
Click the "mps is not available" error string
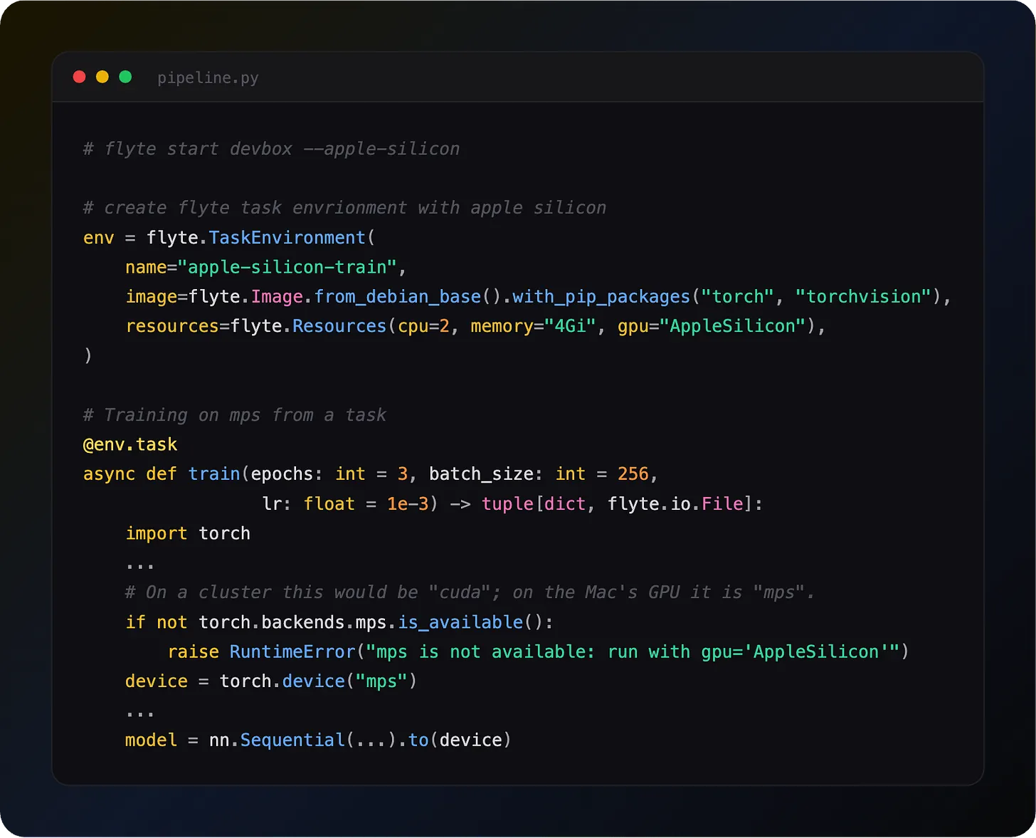pos(632,652)
